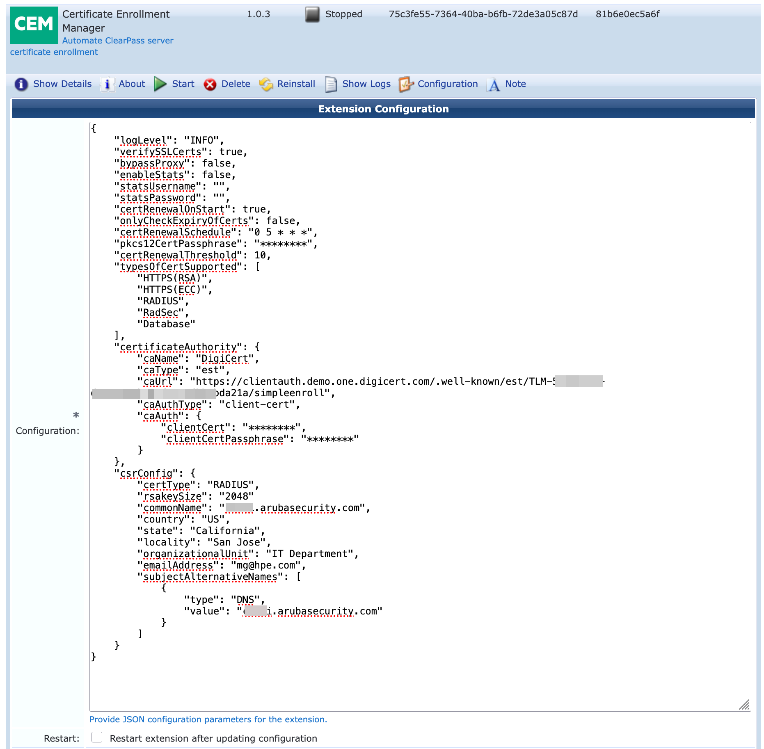Click the "logLevel": "INFO" line
Viewport: 764px width, 749px height.
(x=169, y=140)
